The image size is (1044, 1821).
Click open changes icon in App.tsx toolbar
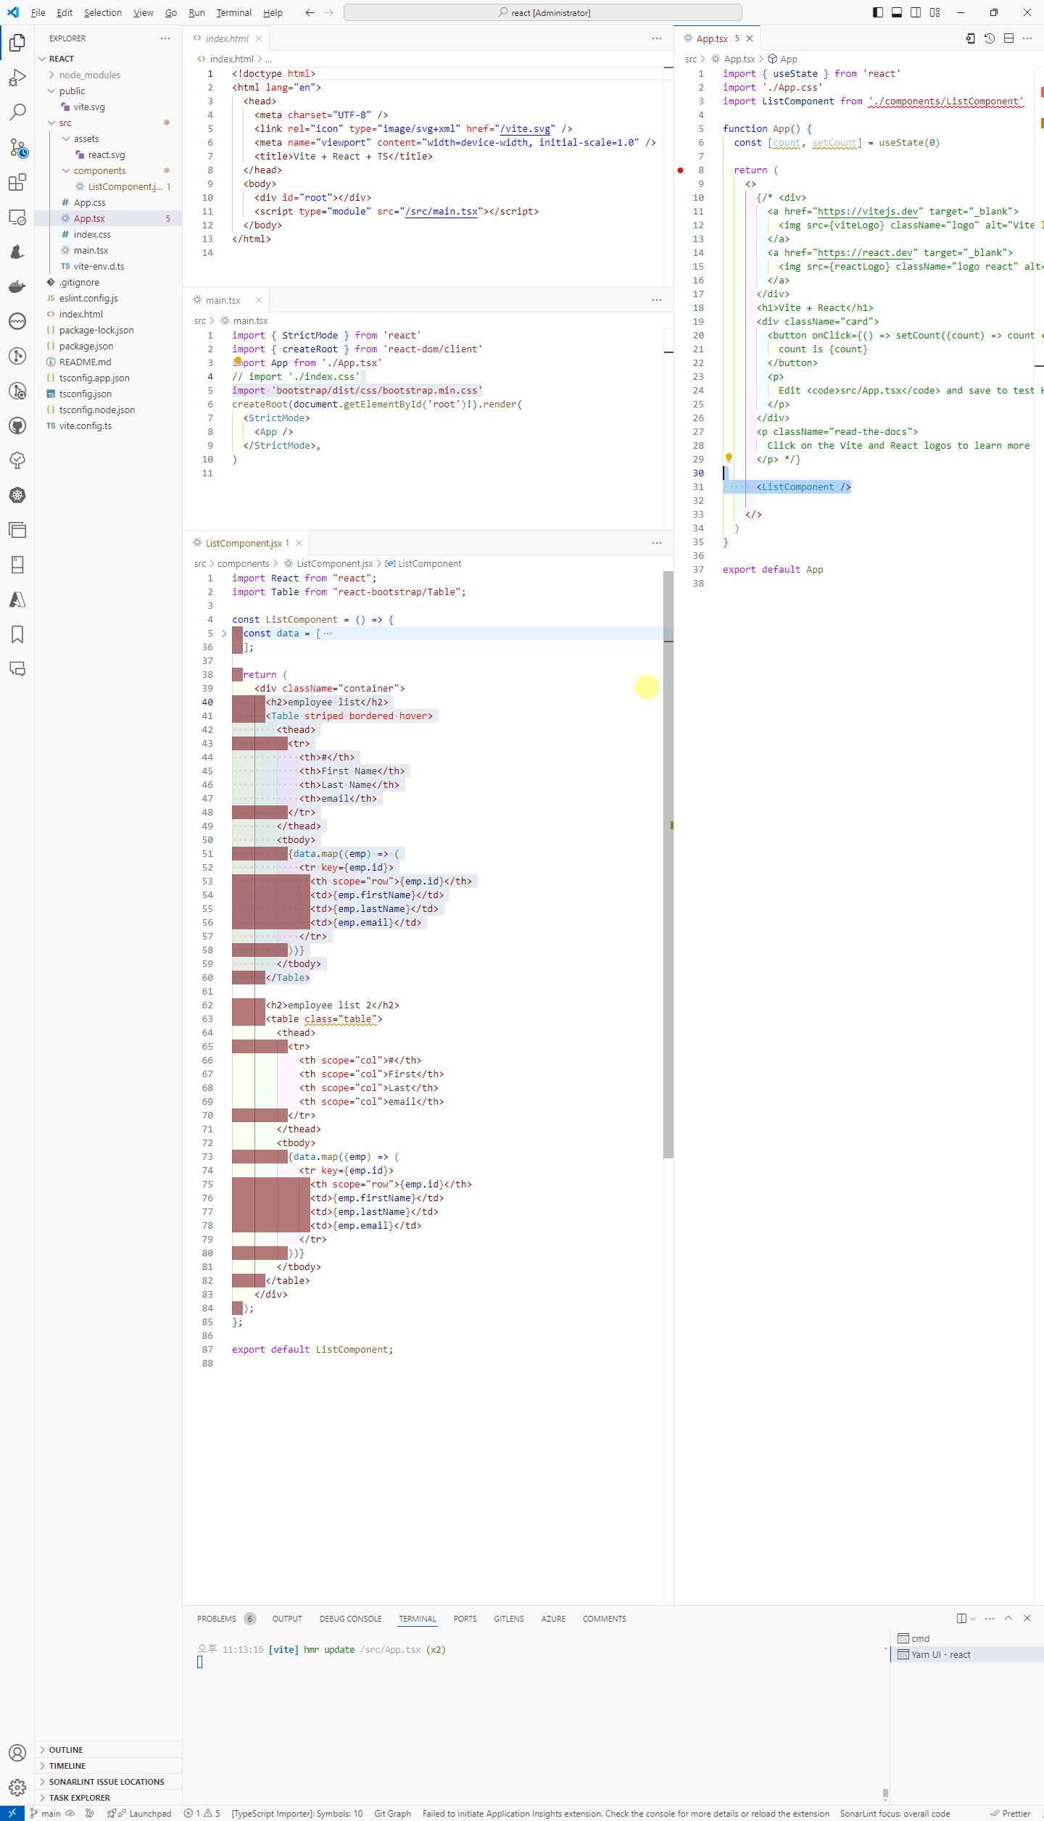point(971,38)
